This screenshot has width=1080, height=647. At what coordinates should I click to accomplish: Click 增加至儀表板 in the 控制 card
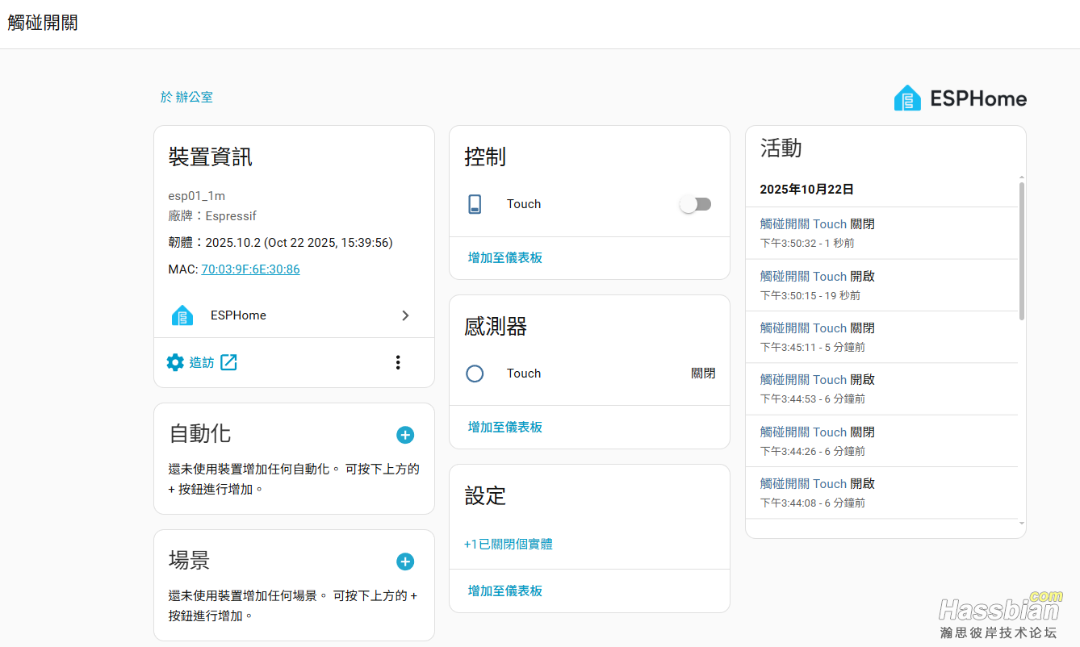click(505, 257)
